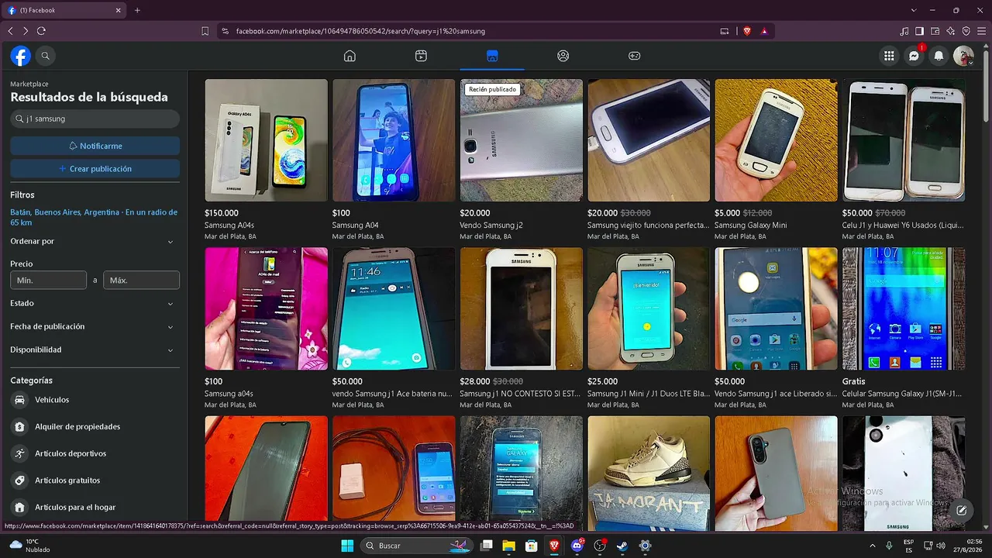
Task: Open the Gratis Celular Samsung Galaxy J1 photo
Action: coord(904,308)
